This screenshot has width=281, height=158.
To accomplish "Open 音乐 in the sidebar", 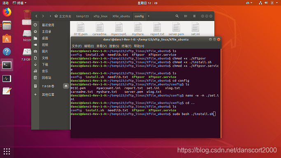I will point(51,71).
